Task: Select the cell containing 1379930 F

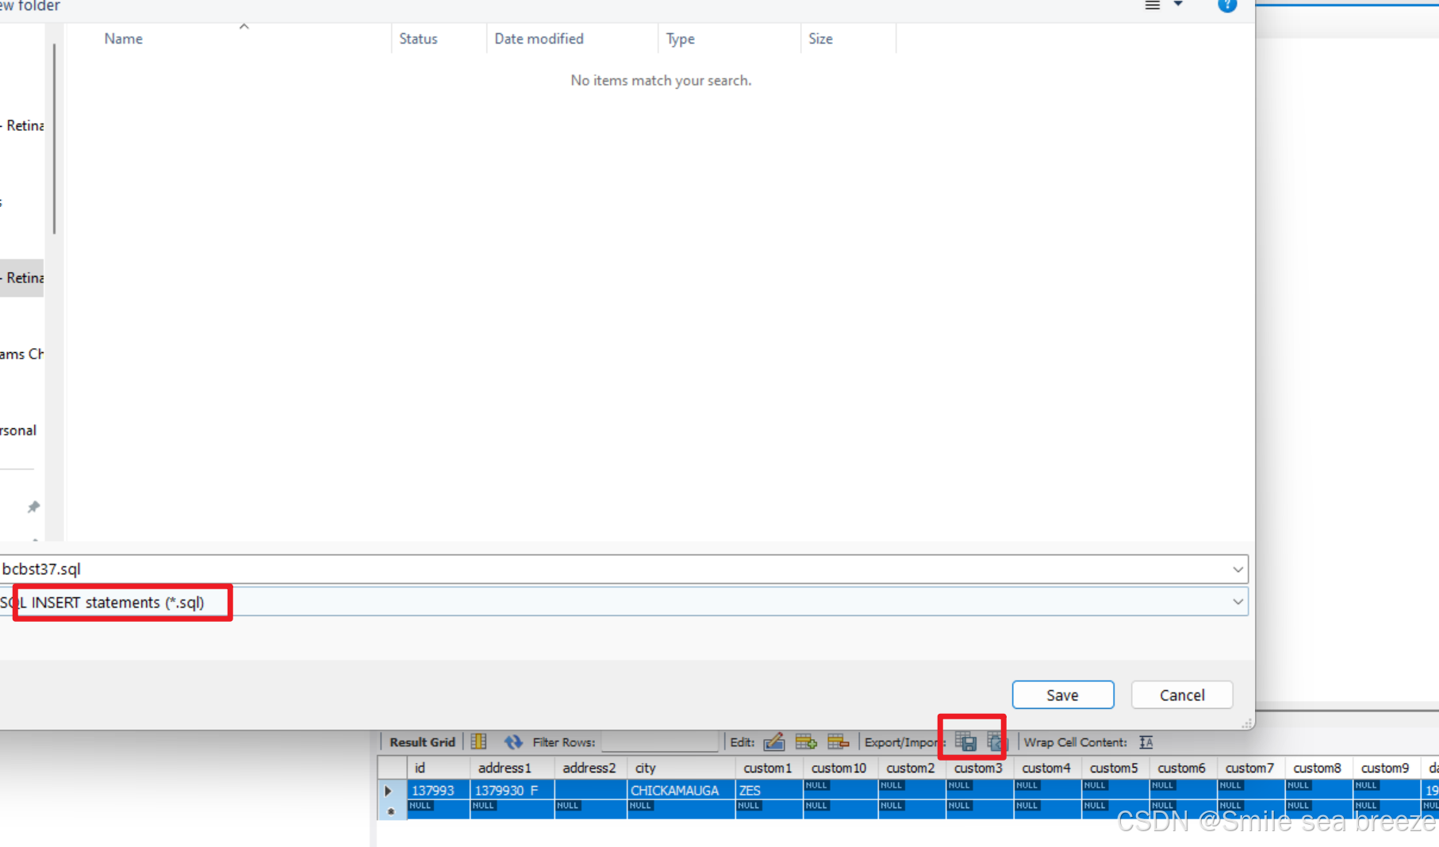Action: 512,791
